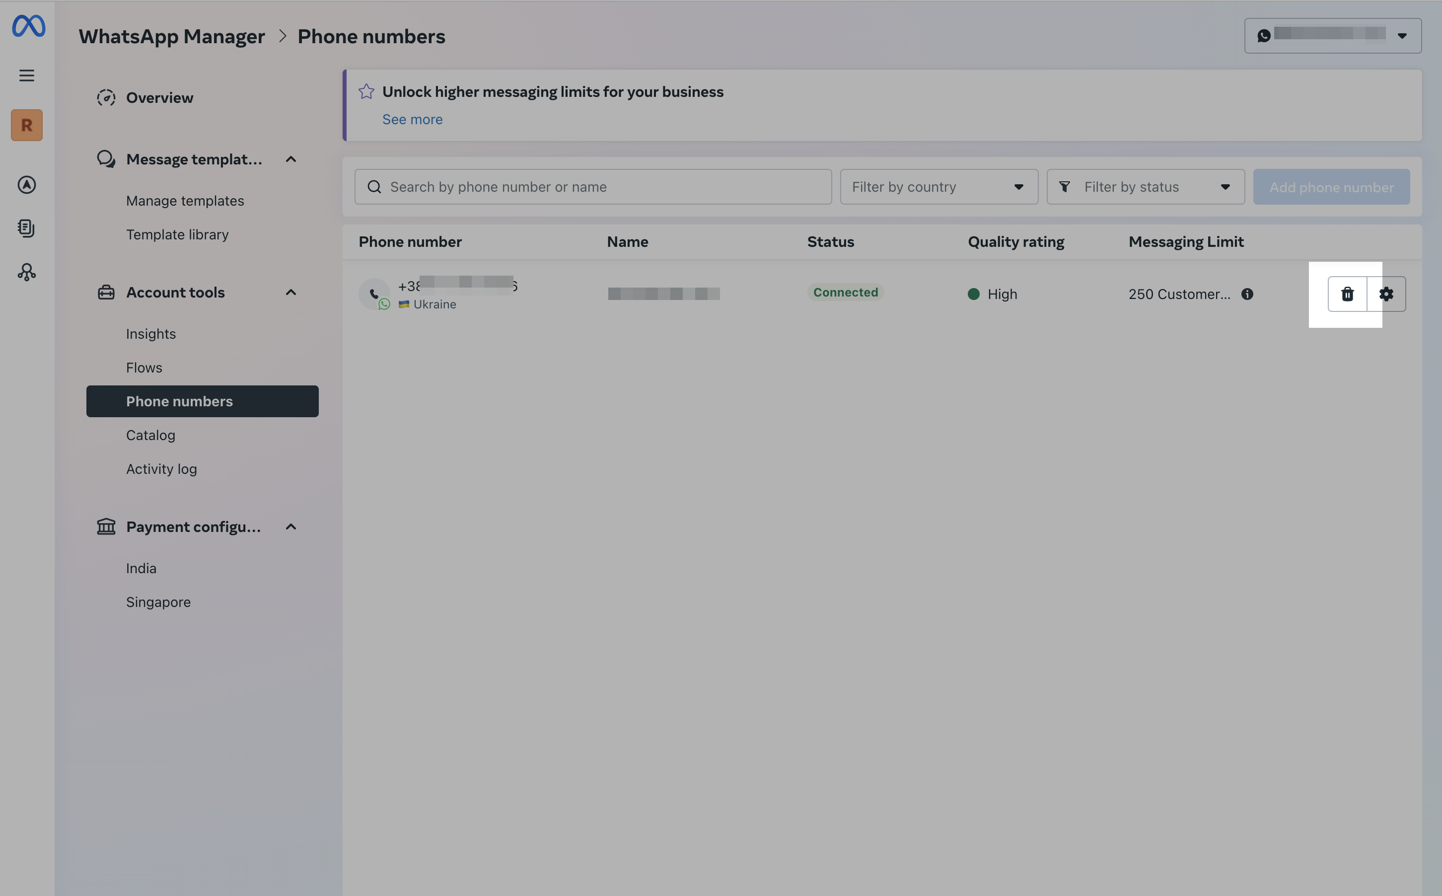Open the documents icon in left rail
Screen dimensions: 1442x896
tap(27, 228)
